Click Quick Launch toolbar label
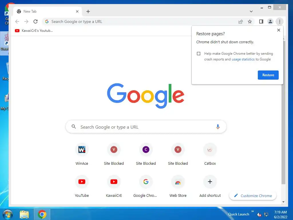The image size is (293, 220). [x=239, y=214]
